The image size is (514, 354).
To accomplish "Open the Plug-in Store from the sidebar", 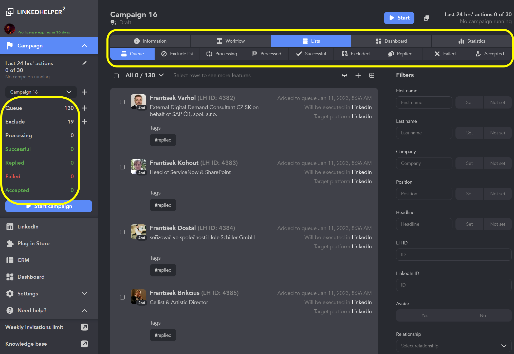I will tap(33, 243).
